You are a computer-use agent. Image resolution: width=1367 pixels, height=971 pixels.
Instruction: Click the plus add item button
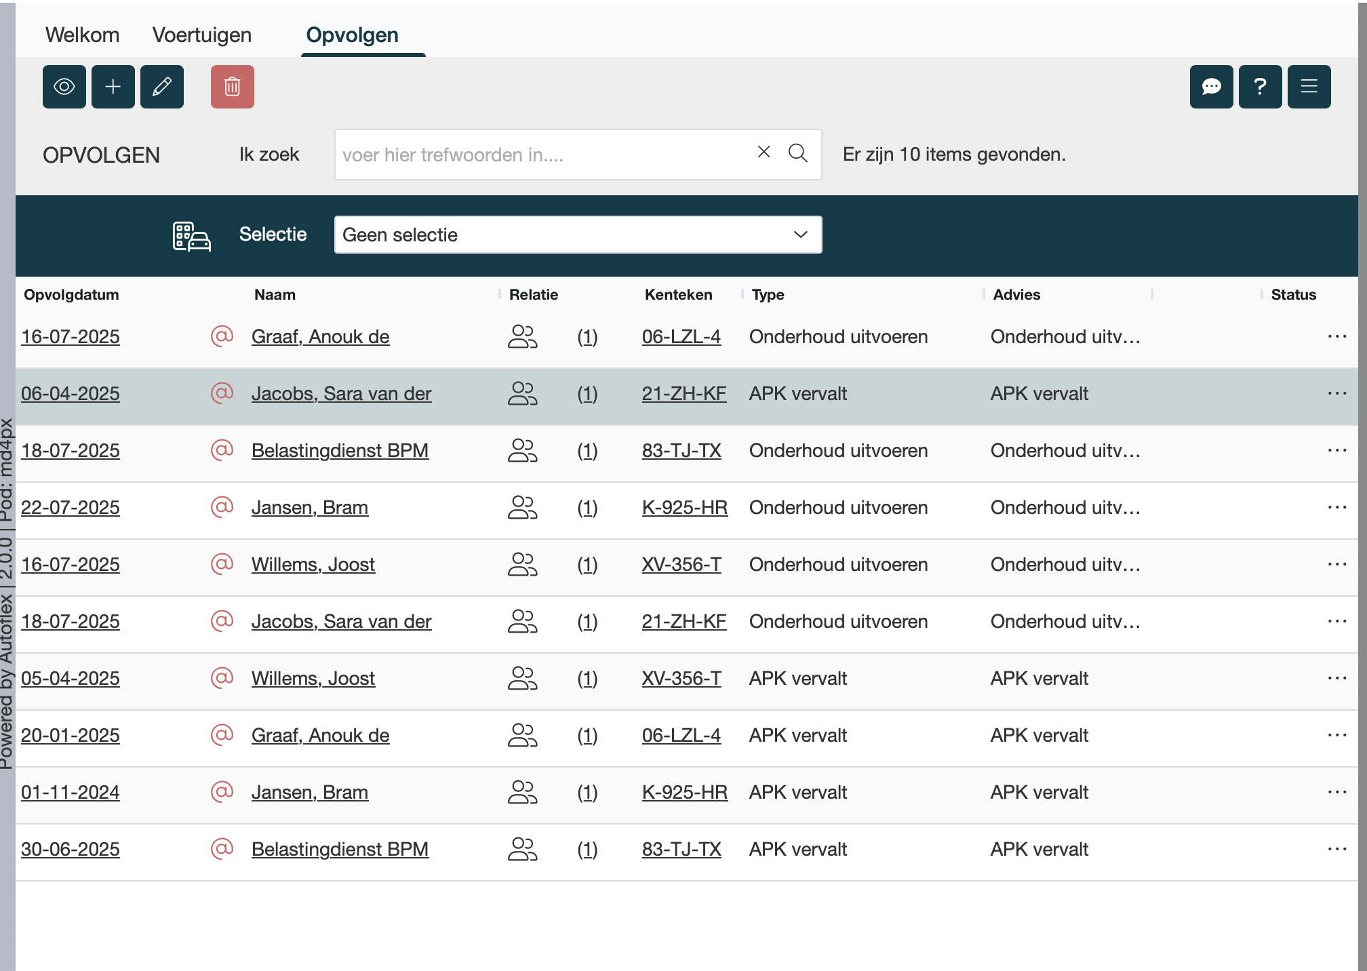[113, 87]
